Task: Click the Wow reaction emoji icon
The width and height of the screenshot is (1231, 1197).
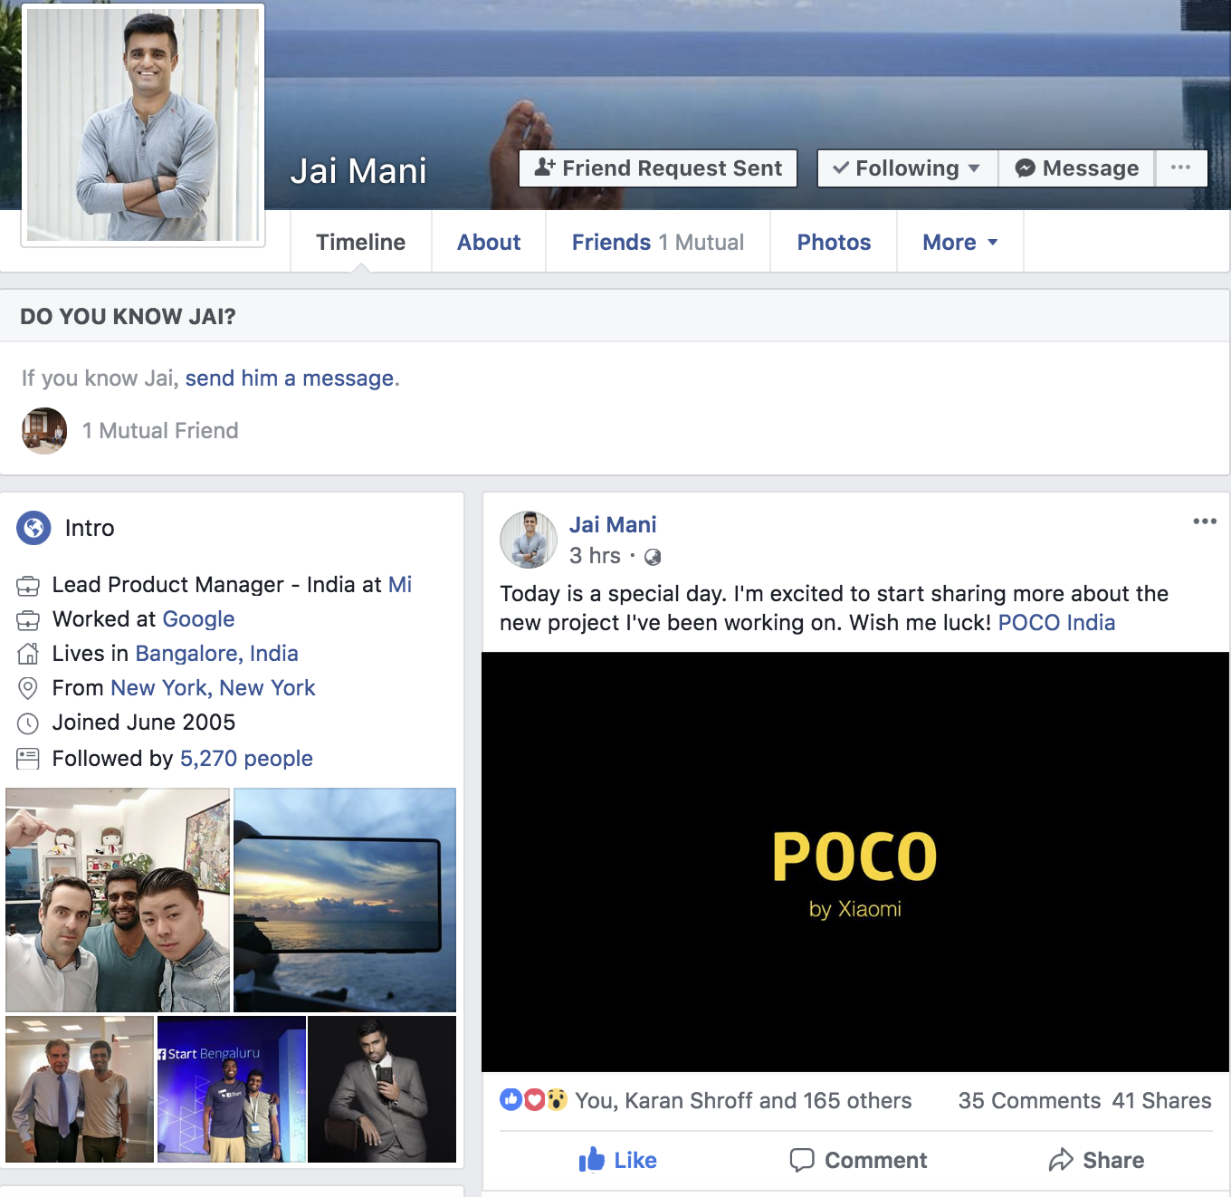Action: [557, 1100]
